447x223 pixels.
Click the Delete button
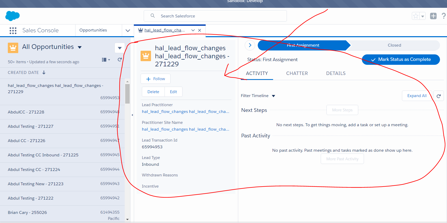point(153,92)
